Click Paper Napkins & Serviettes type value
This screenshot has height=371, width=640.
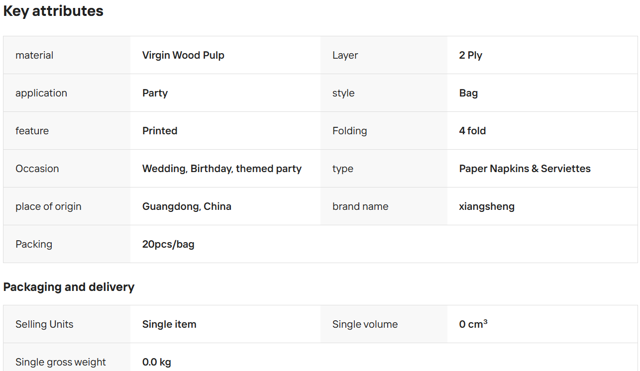pyautogui.click(x=525, y=169)
